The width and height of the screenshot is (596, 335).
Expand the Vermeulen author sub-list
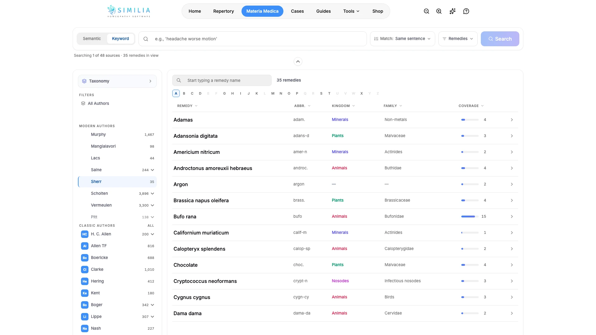click(152, 205)
